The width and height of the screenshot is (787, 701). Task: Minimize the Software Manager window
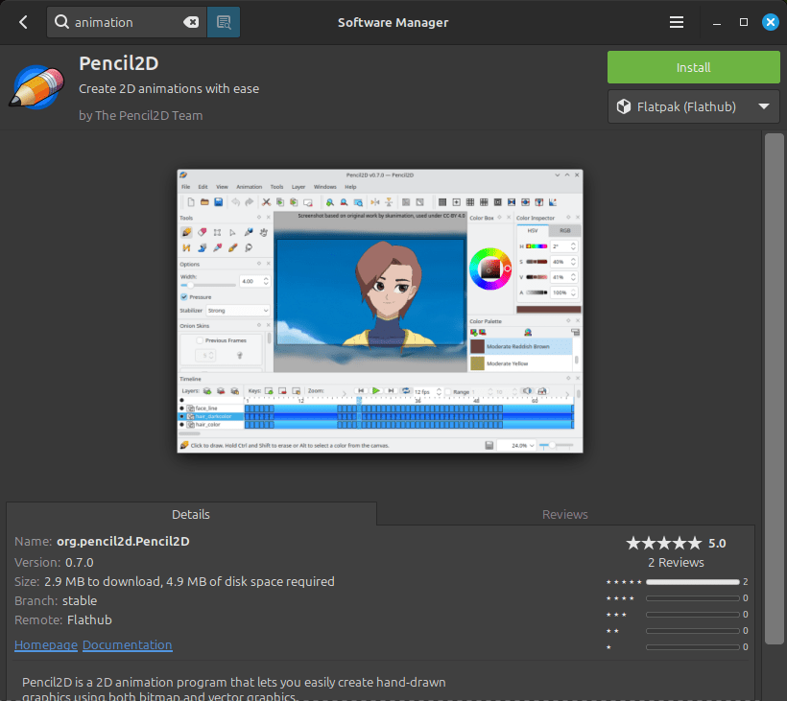[x=717, y=22]
